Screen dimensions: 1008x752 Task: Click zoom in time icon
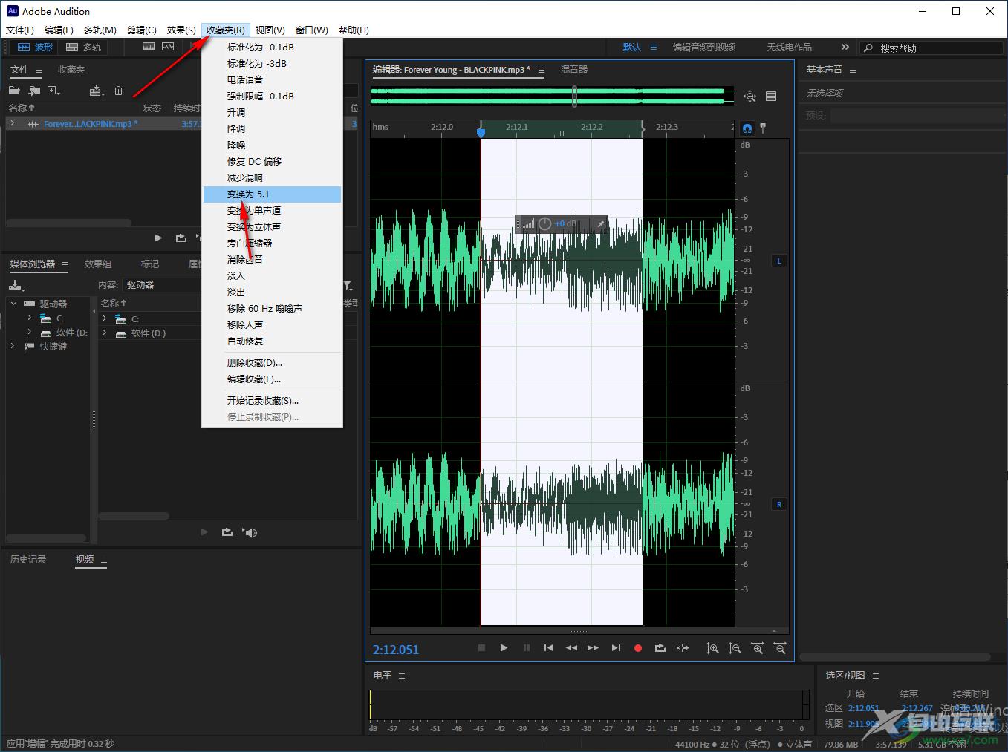(758, 648)
